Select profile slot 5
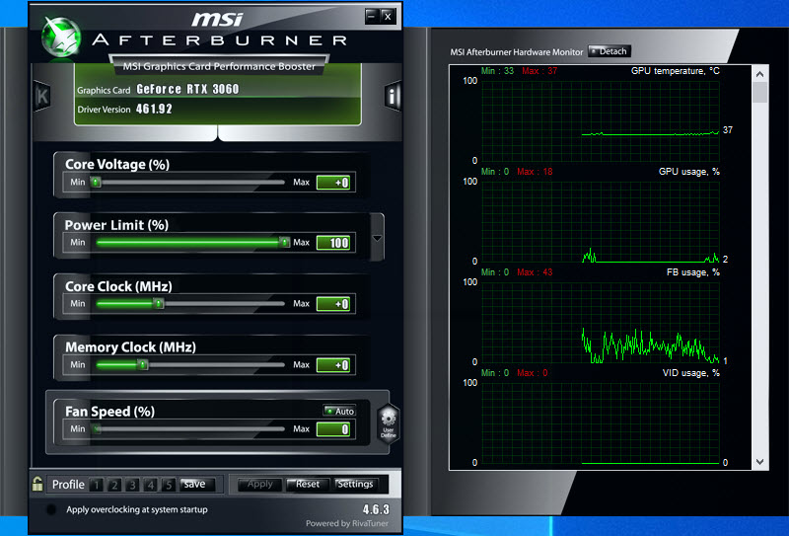789x536 pixels. click(x=169, y=485)
